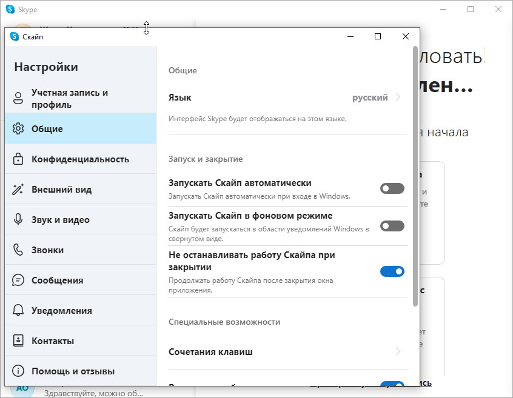
Task: Go to Звук и видео settings
Action: (81, 219)
